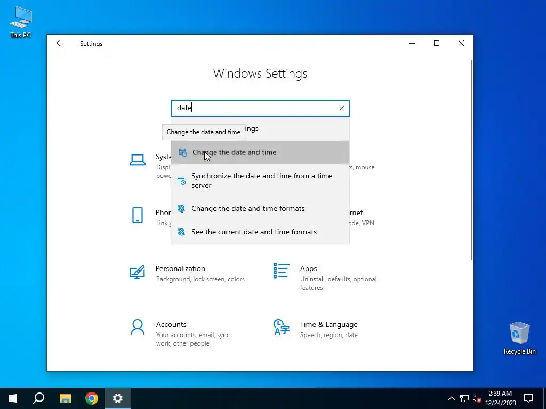Viewport: 546px width, 409px height.
Task: Open Accounts category label
Action: [x=171, y=324]
